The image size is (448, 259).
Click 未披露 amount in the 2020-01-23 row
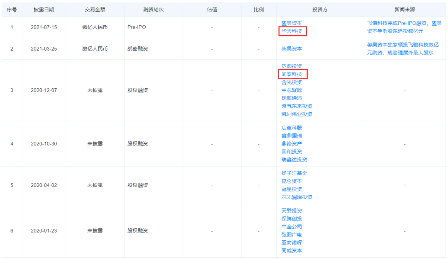pos(95,231)
